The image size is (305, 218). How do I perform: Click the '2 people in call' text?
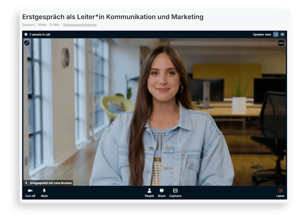coord(40,35)
